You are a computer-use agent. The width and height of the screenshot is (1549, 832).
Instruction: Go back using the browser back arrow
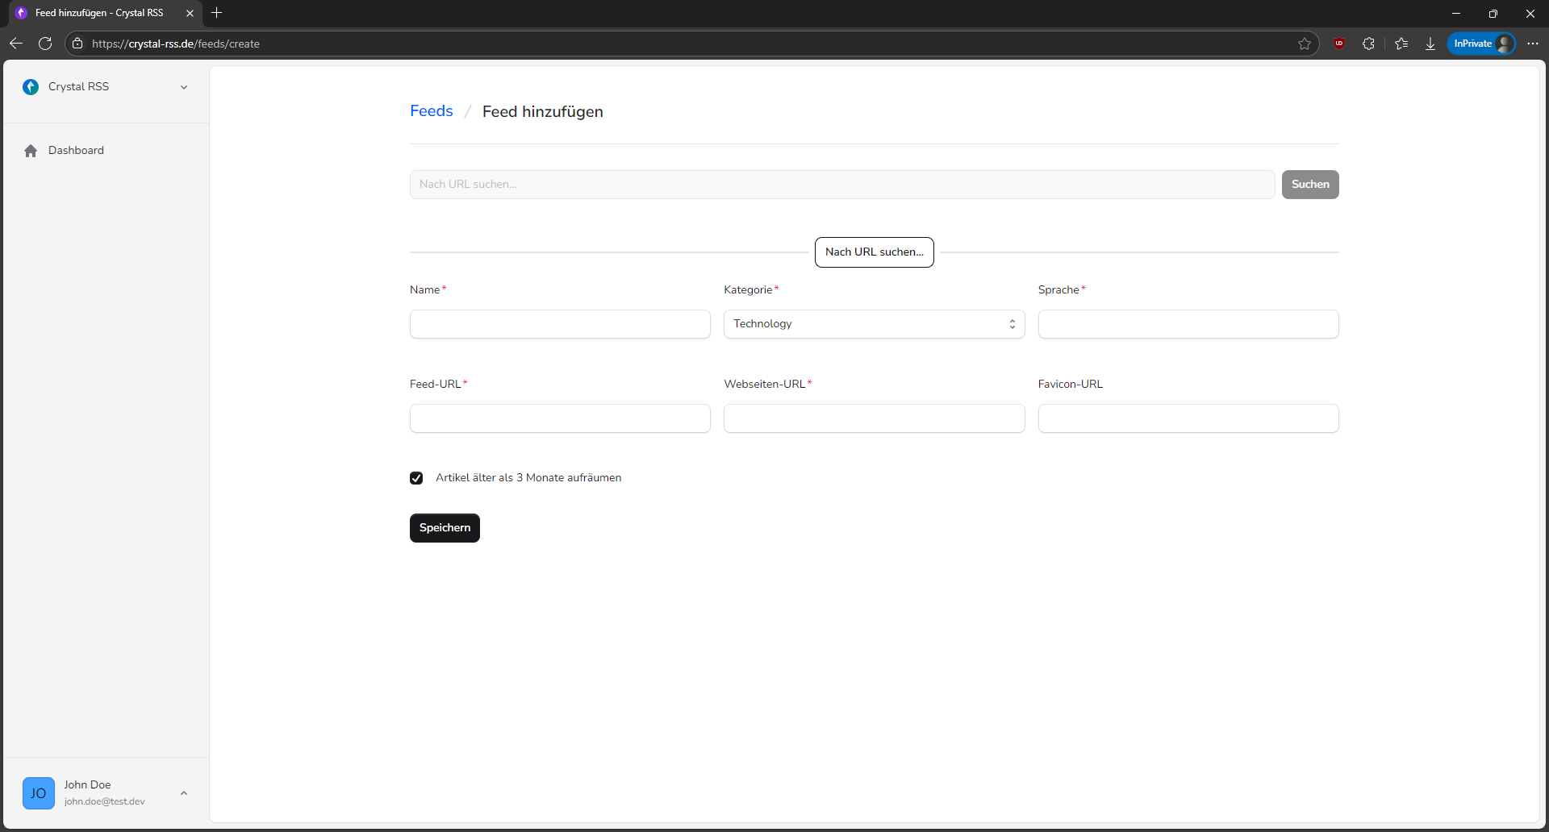point(16,44)
